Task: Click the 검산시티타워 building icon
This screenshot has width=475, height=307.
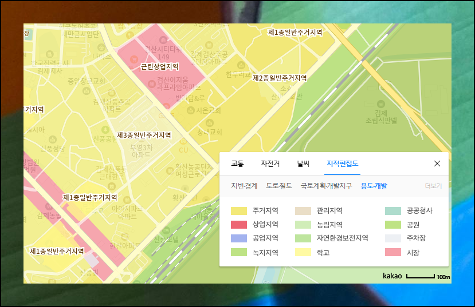Action: (x=163, y=40)
